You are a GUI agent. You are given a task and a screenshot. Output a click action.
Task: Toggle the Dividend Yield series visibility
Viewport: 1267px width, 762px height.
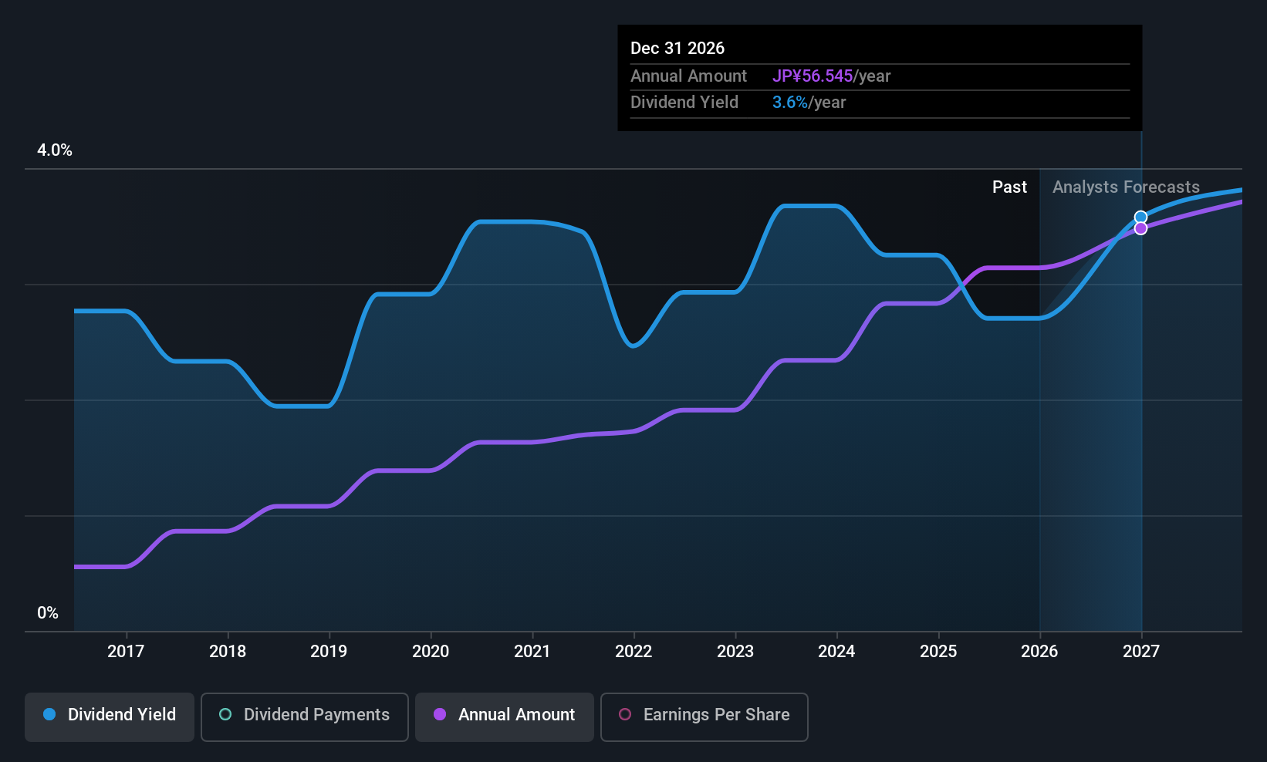click(x=109, y=715)
